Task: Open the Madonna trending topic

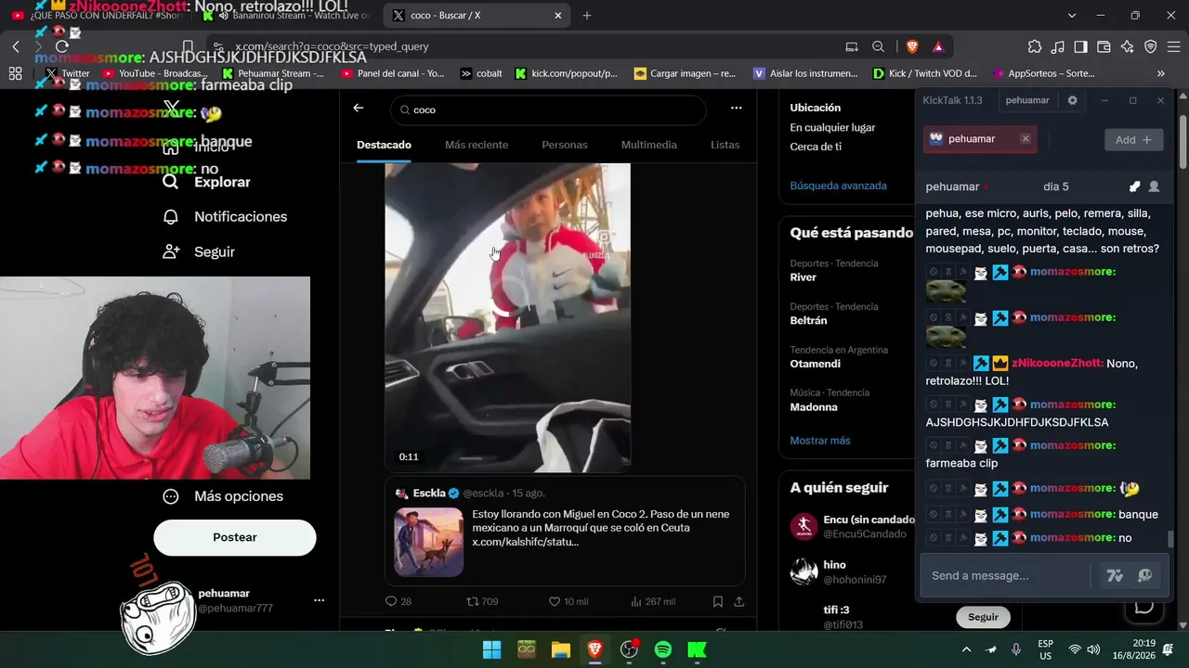Action: point(814,407)
